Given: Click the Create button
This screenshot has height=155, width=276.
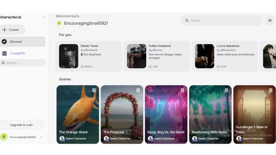Looking at the screenshot, I should [x=12, y=30].
